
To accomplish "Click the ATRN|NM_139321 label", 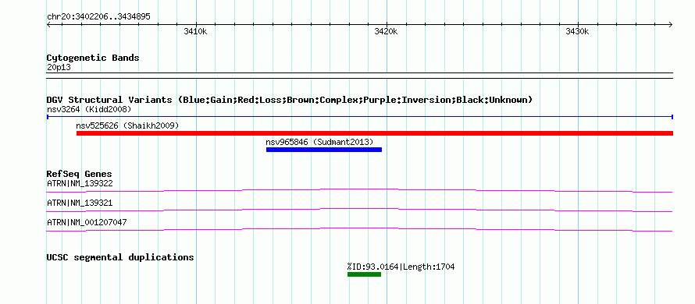I will pyautogui.click(x=80, y=203).
